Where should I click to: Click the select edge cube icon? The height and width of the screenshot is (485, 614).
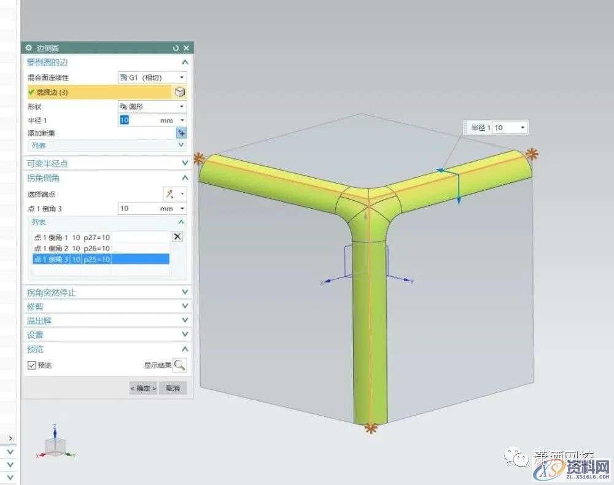coord(180,92)
